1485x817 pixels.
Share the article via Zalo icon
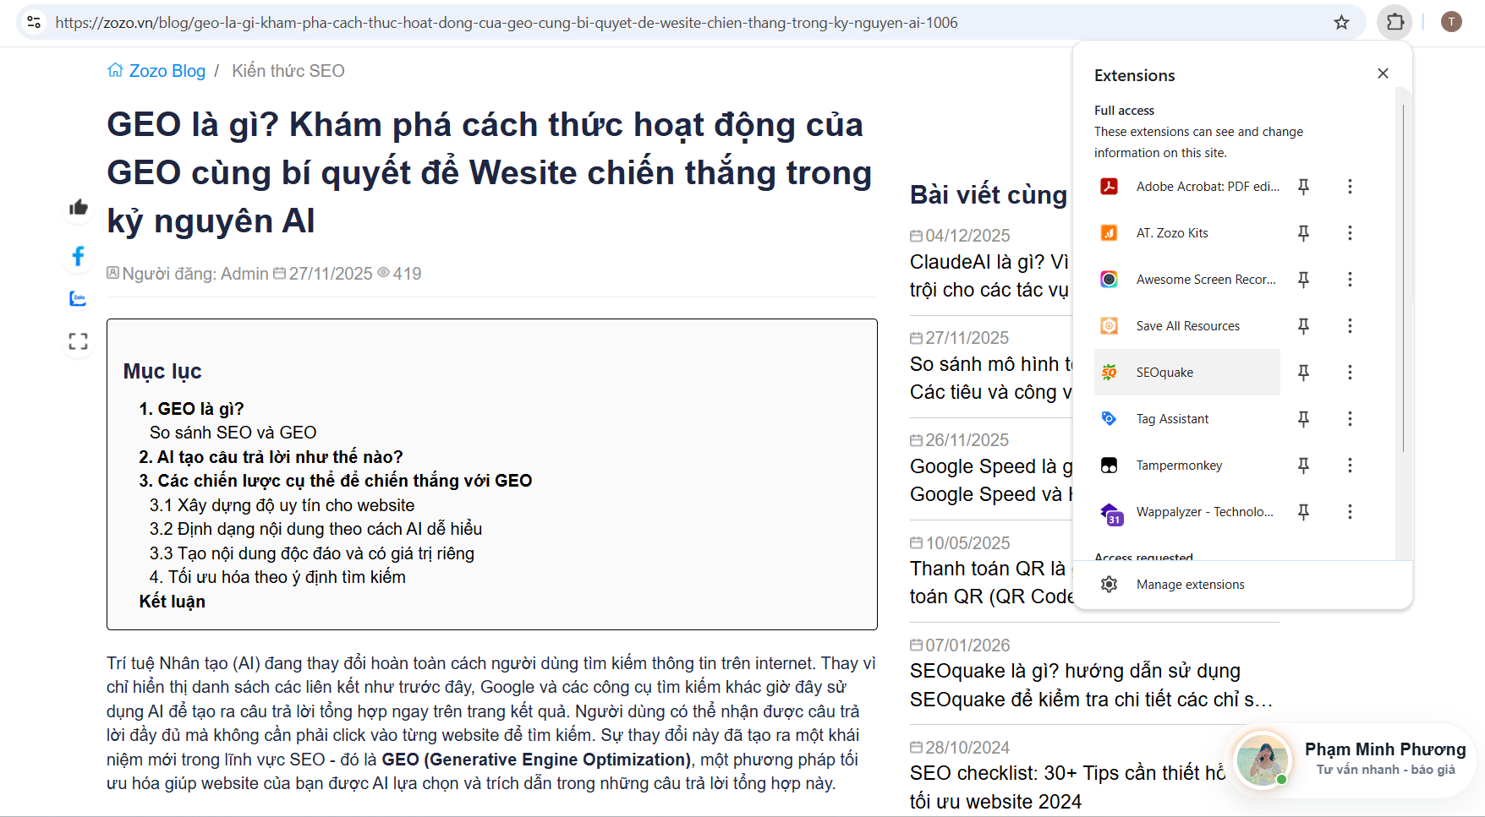[x=78, y=298]
